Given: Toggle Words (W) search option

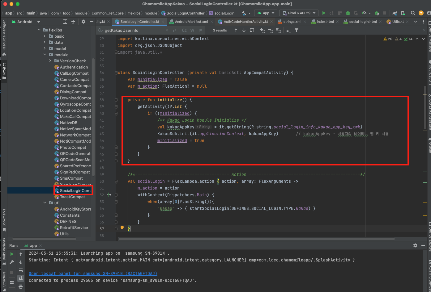Looking at the screenshot, I should [192, 30].
